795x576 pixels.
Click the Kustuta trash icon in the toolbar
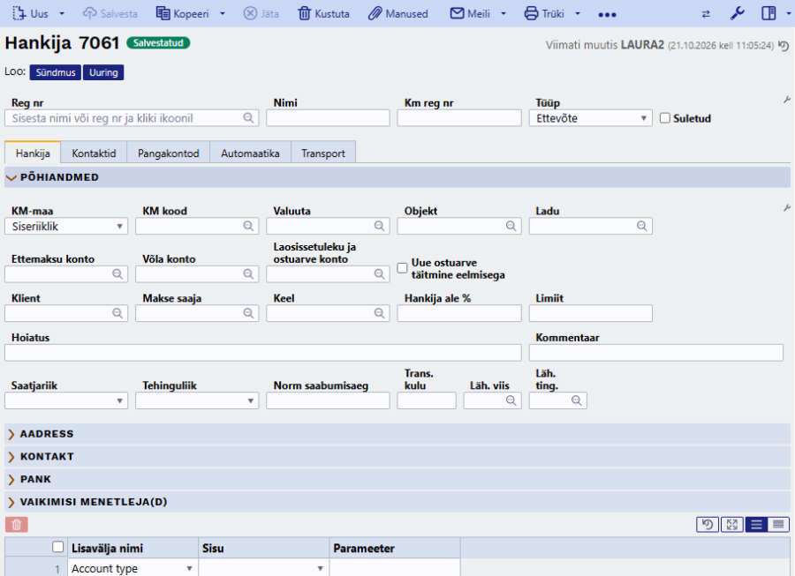pos(304,13)
